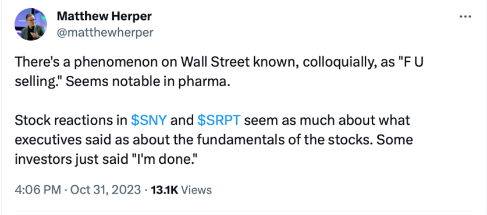Click the tweet's first paragraph text
Viewport: 487px width, 215px height.
[x=219, y=72]
